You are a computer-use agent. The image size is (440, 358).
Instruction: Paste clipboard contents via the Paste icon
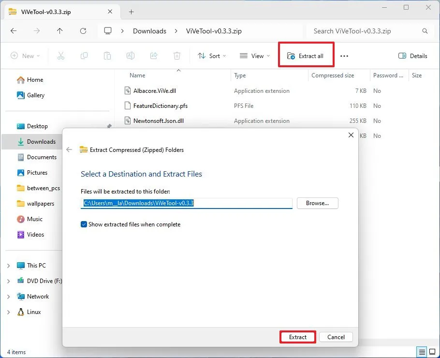coord(107,56)
